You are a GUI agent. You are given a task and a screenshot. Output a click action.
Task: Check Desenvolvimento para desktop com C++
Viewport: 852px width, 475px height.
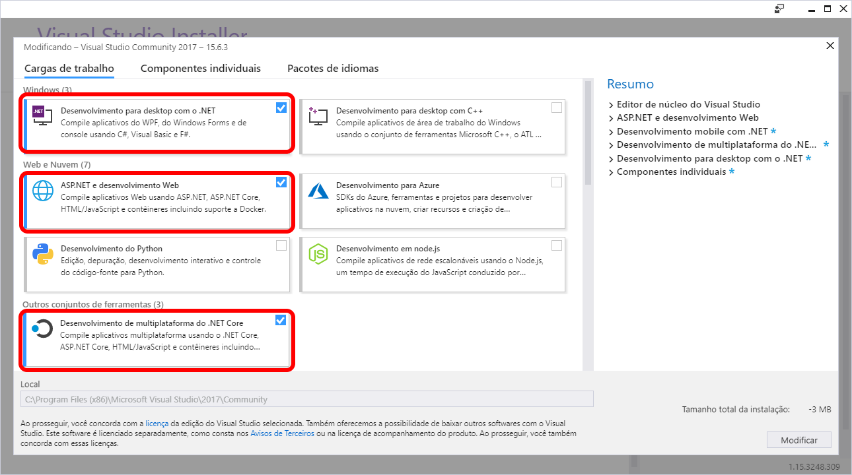pos(557,108)
